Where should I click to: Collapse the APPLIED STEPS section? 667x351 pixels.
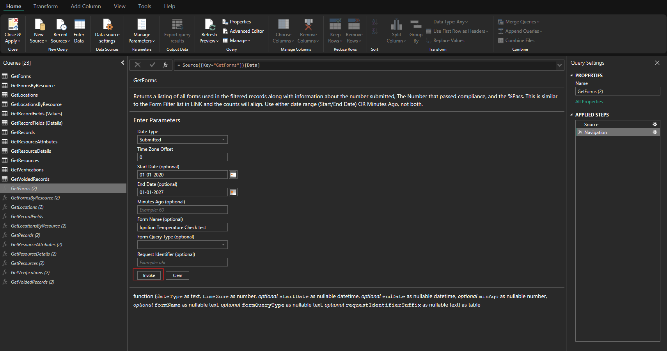[x=571, y=115]
